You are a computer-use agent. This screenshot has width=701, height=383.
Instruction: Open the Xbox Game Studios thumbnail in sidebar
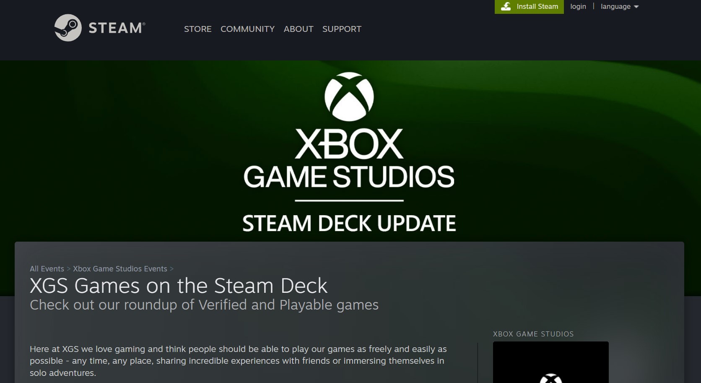[x=551, y=362]
